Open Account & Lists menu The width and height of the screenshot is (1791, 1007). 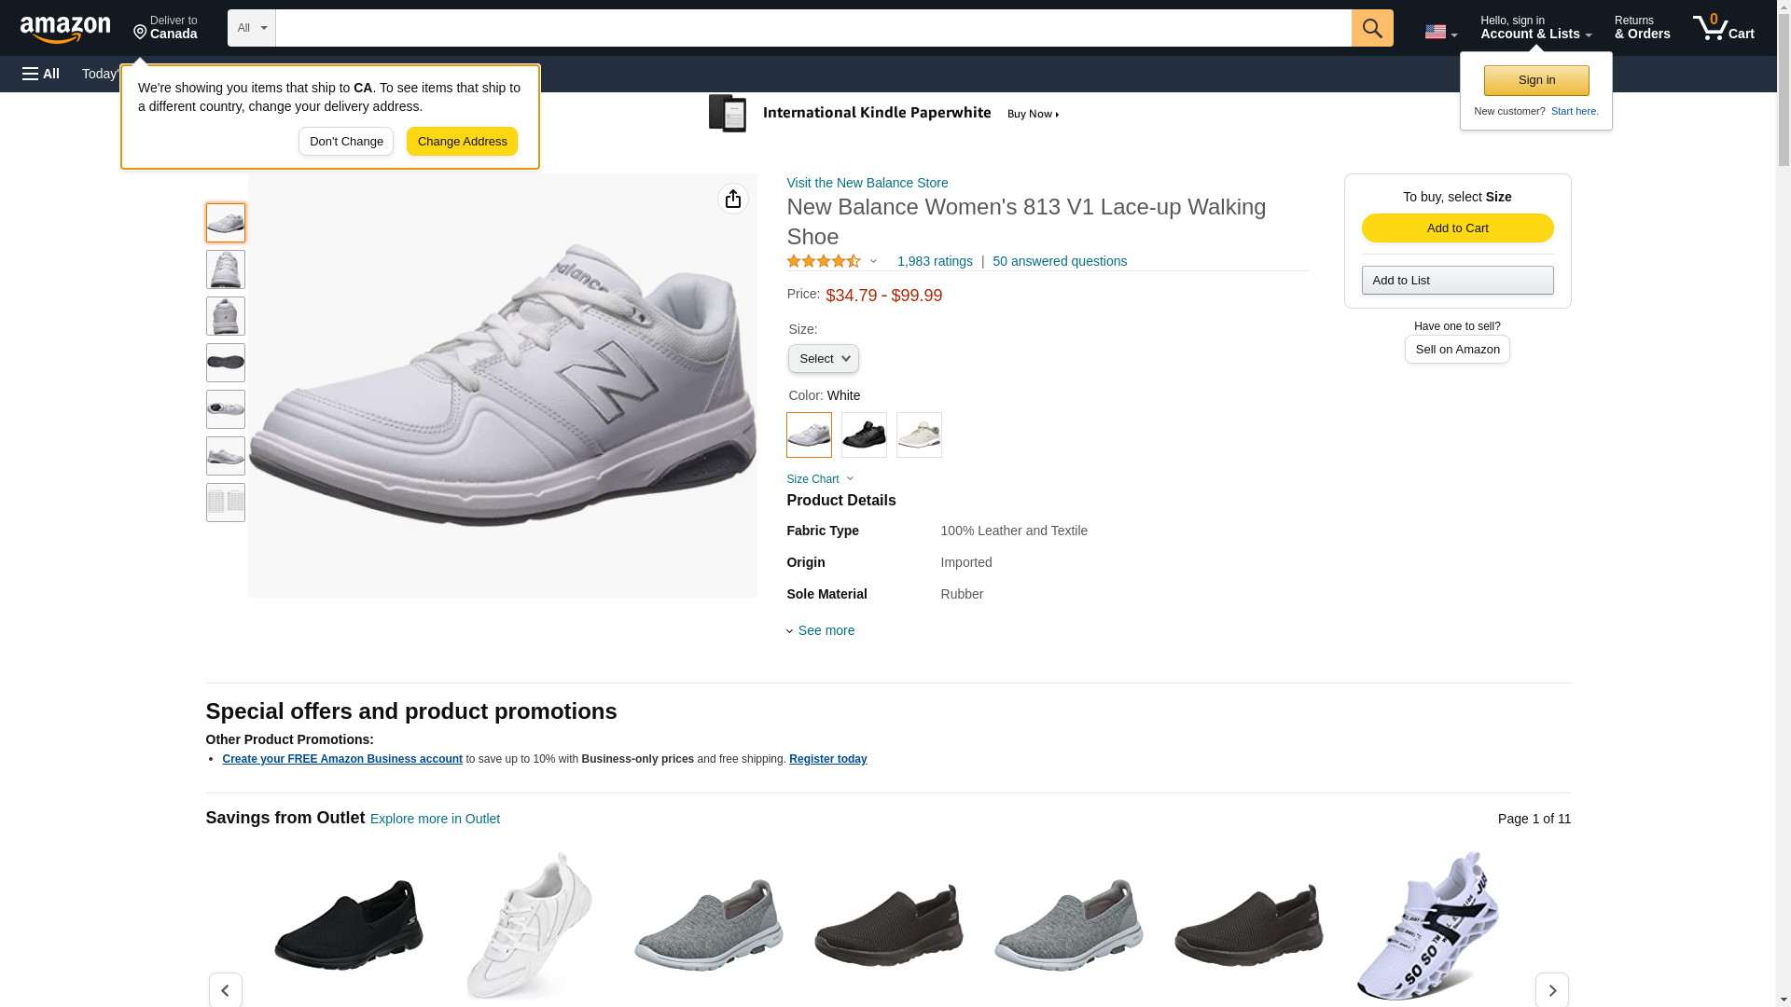[1534, 28]
